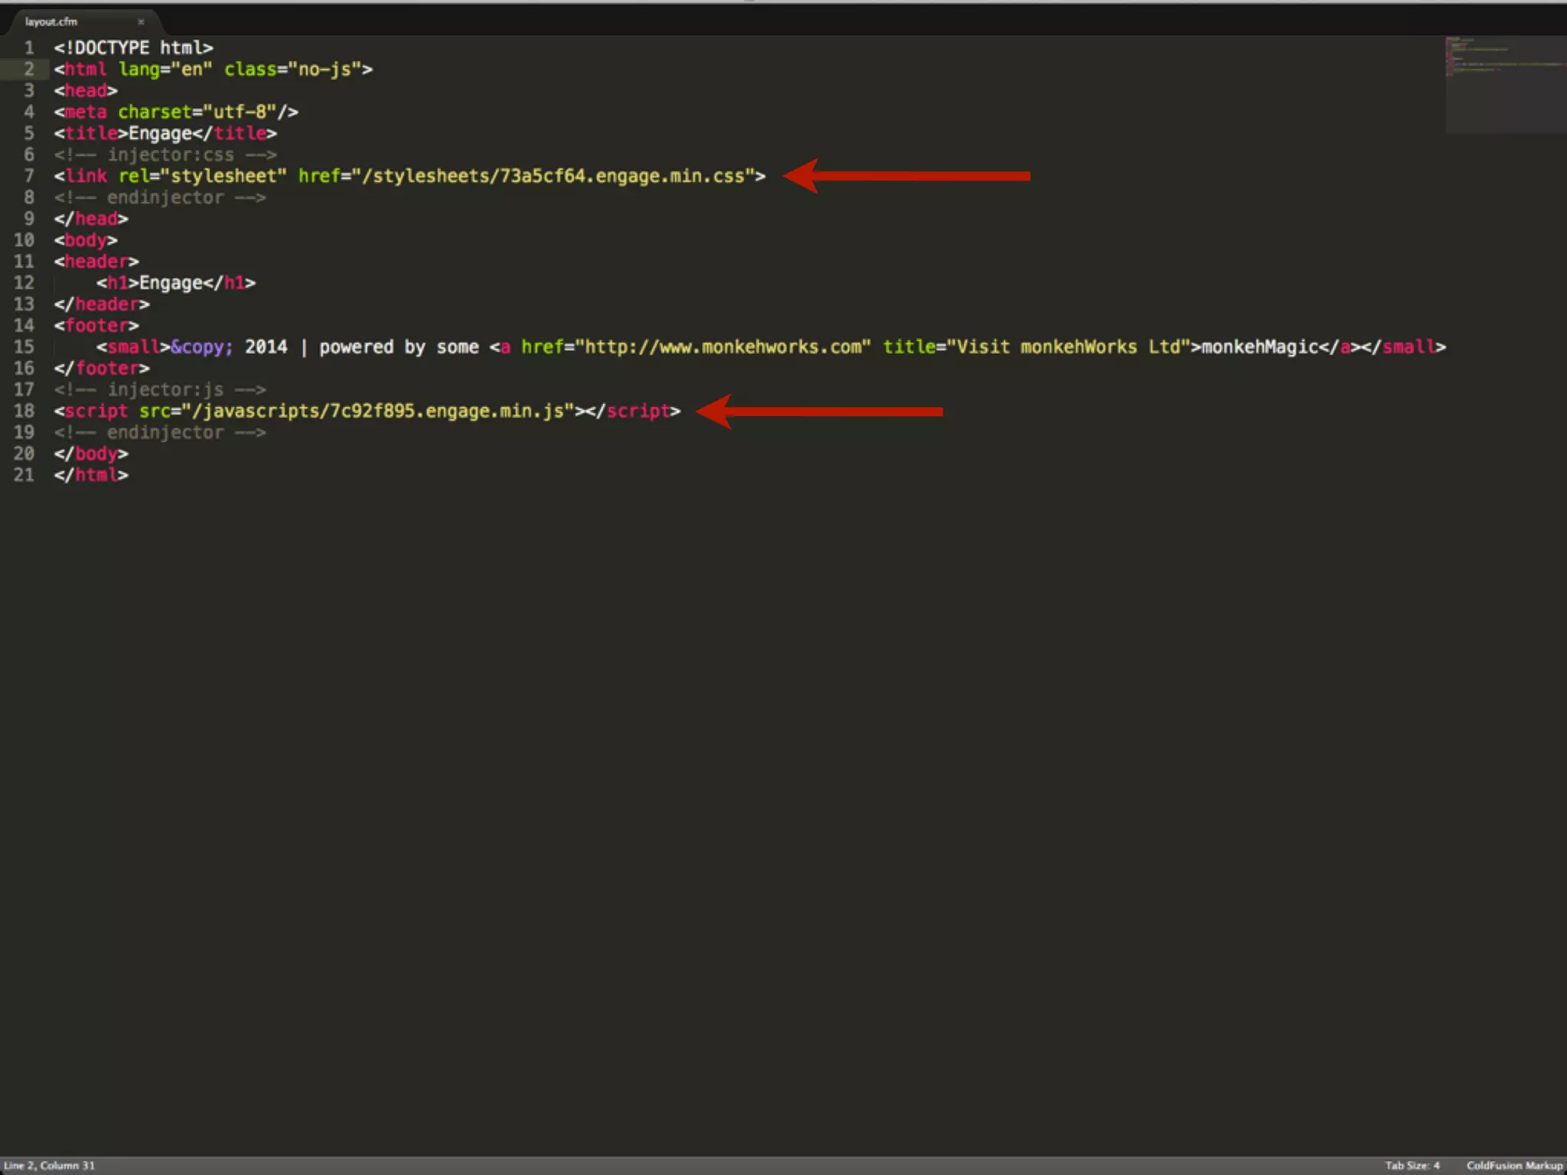Click the Line 2, Column 31 indicator
Viewport: 1567px width, 1175px height.
tap(50, 1165)
